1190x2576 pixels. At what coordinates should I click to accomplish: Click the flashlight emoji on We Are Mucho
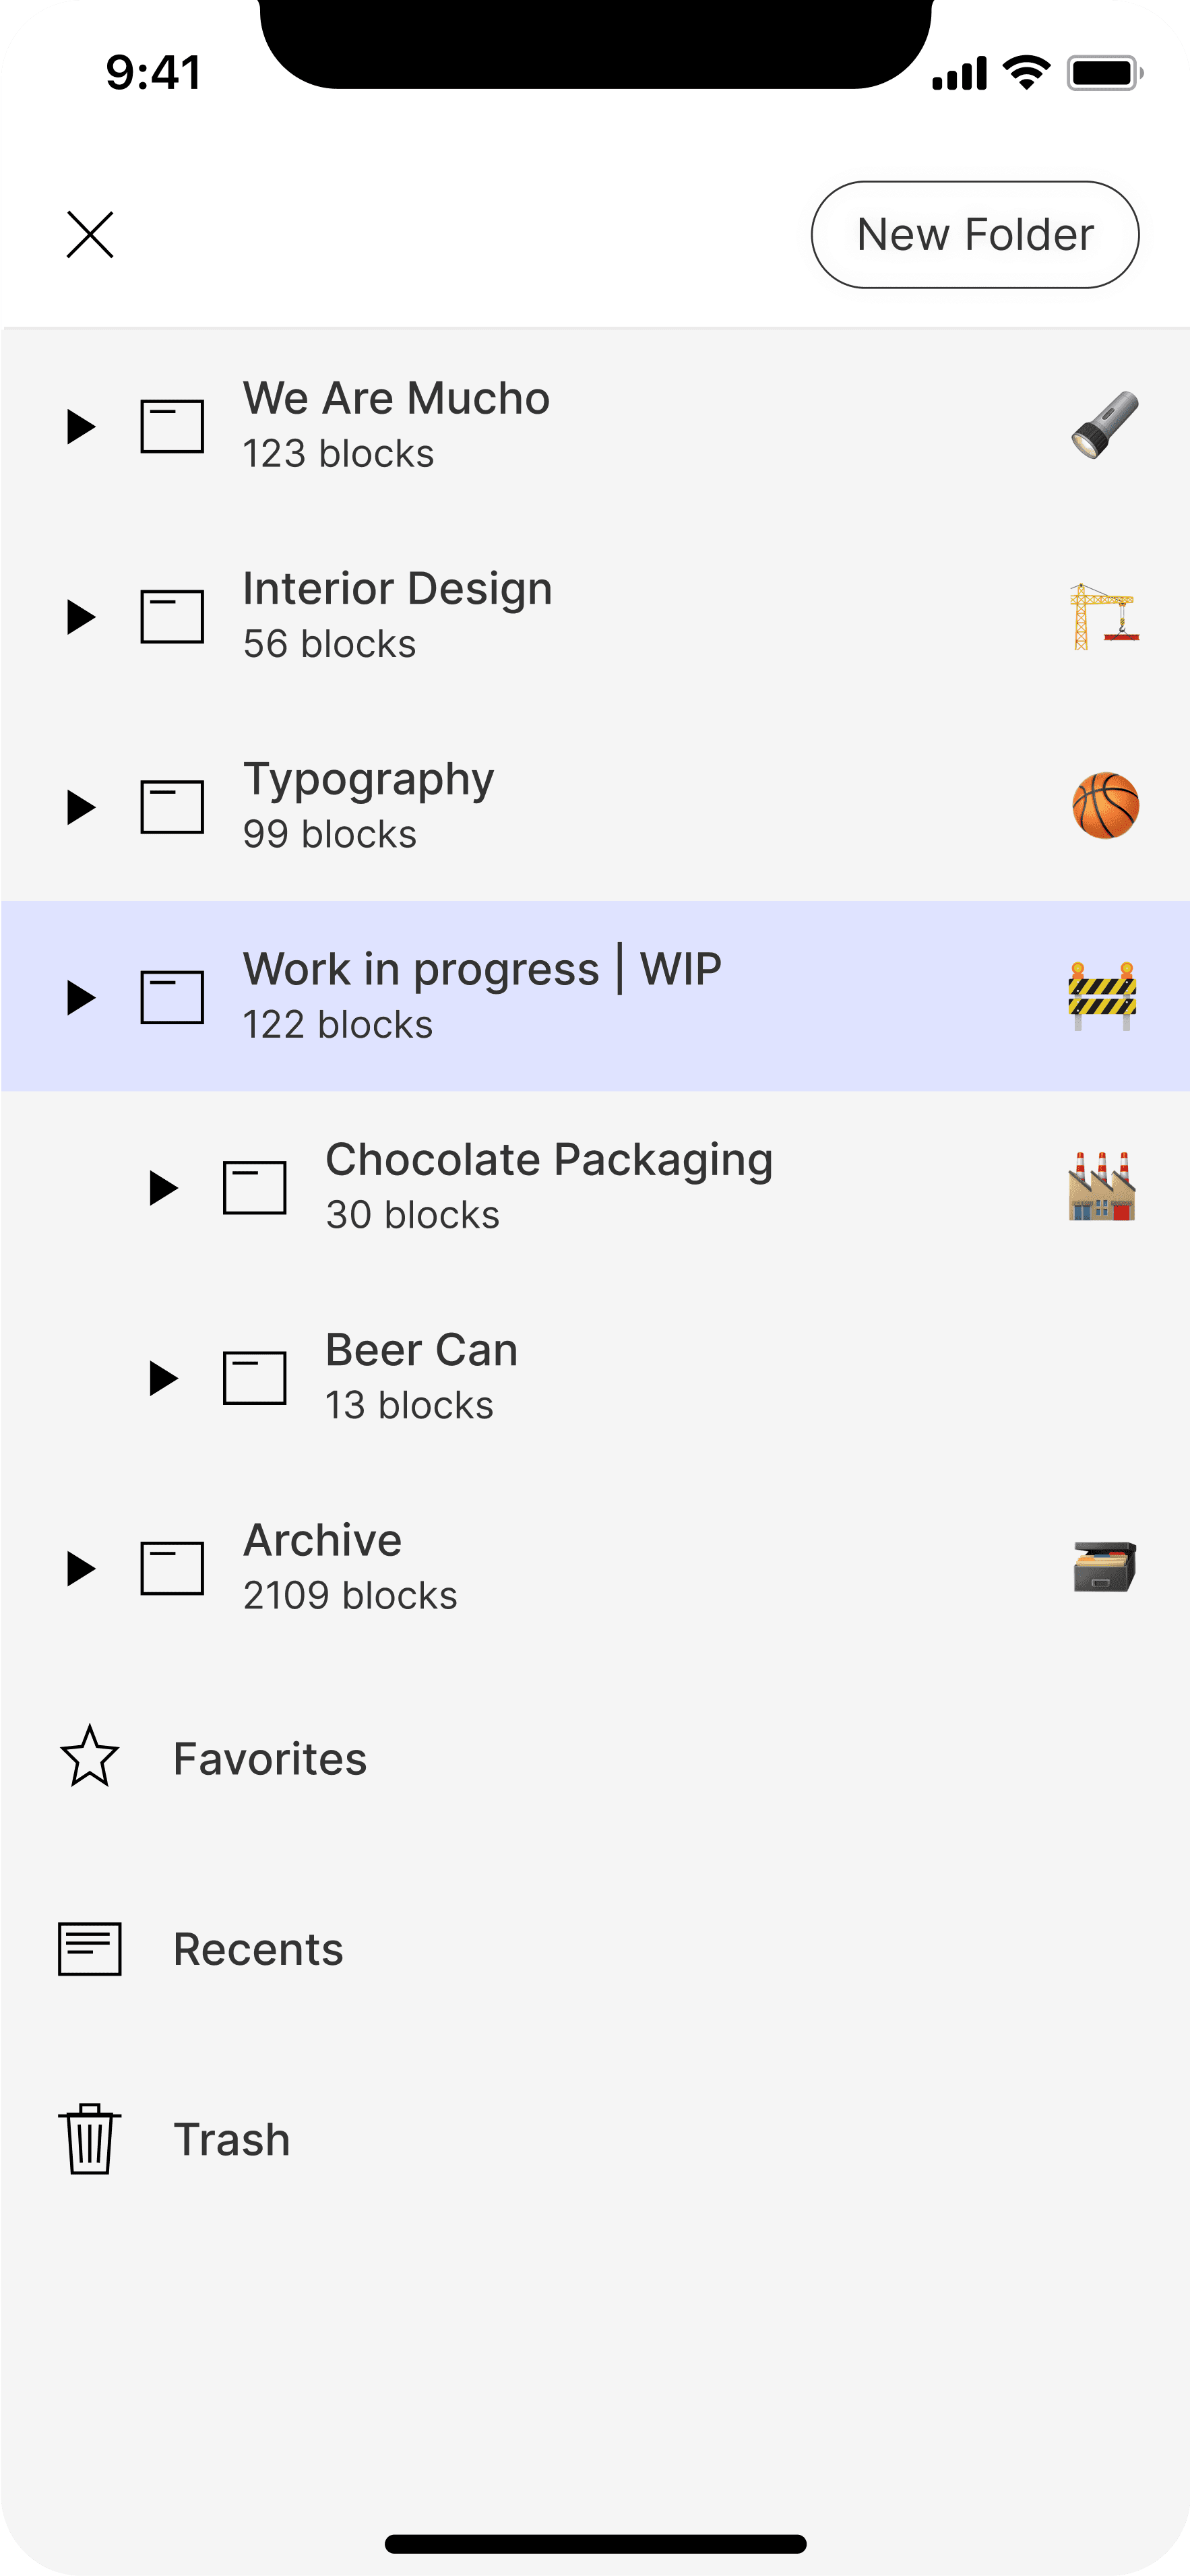coord(1104,425)
